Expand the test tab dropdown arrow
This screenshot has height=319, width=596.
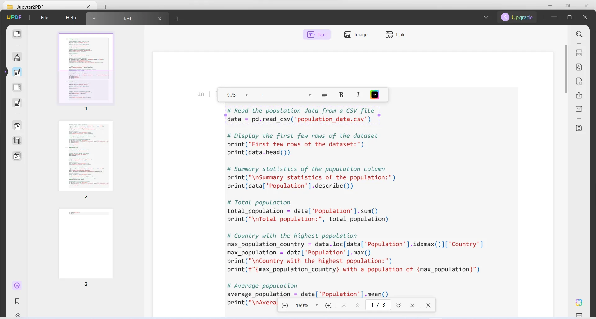[94, 19]
